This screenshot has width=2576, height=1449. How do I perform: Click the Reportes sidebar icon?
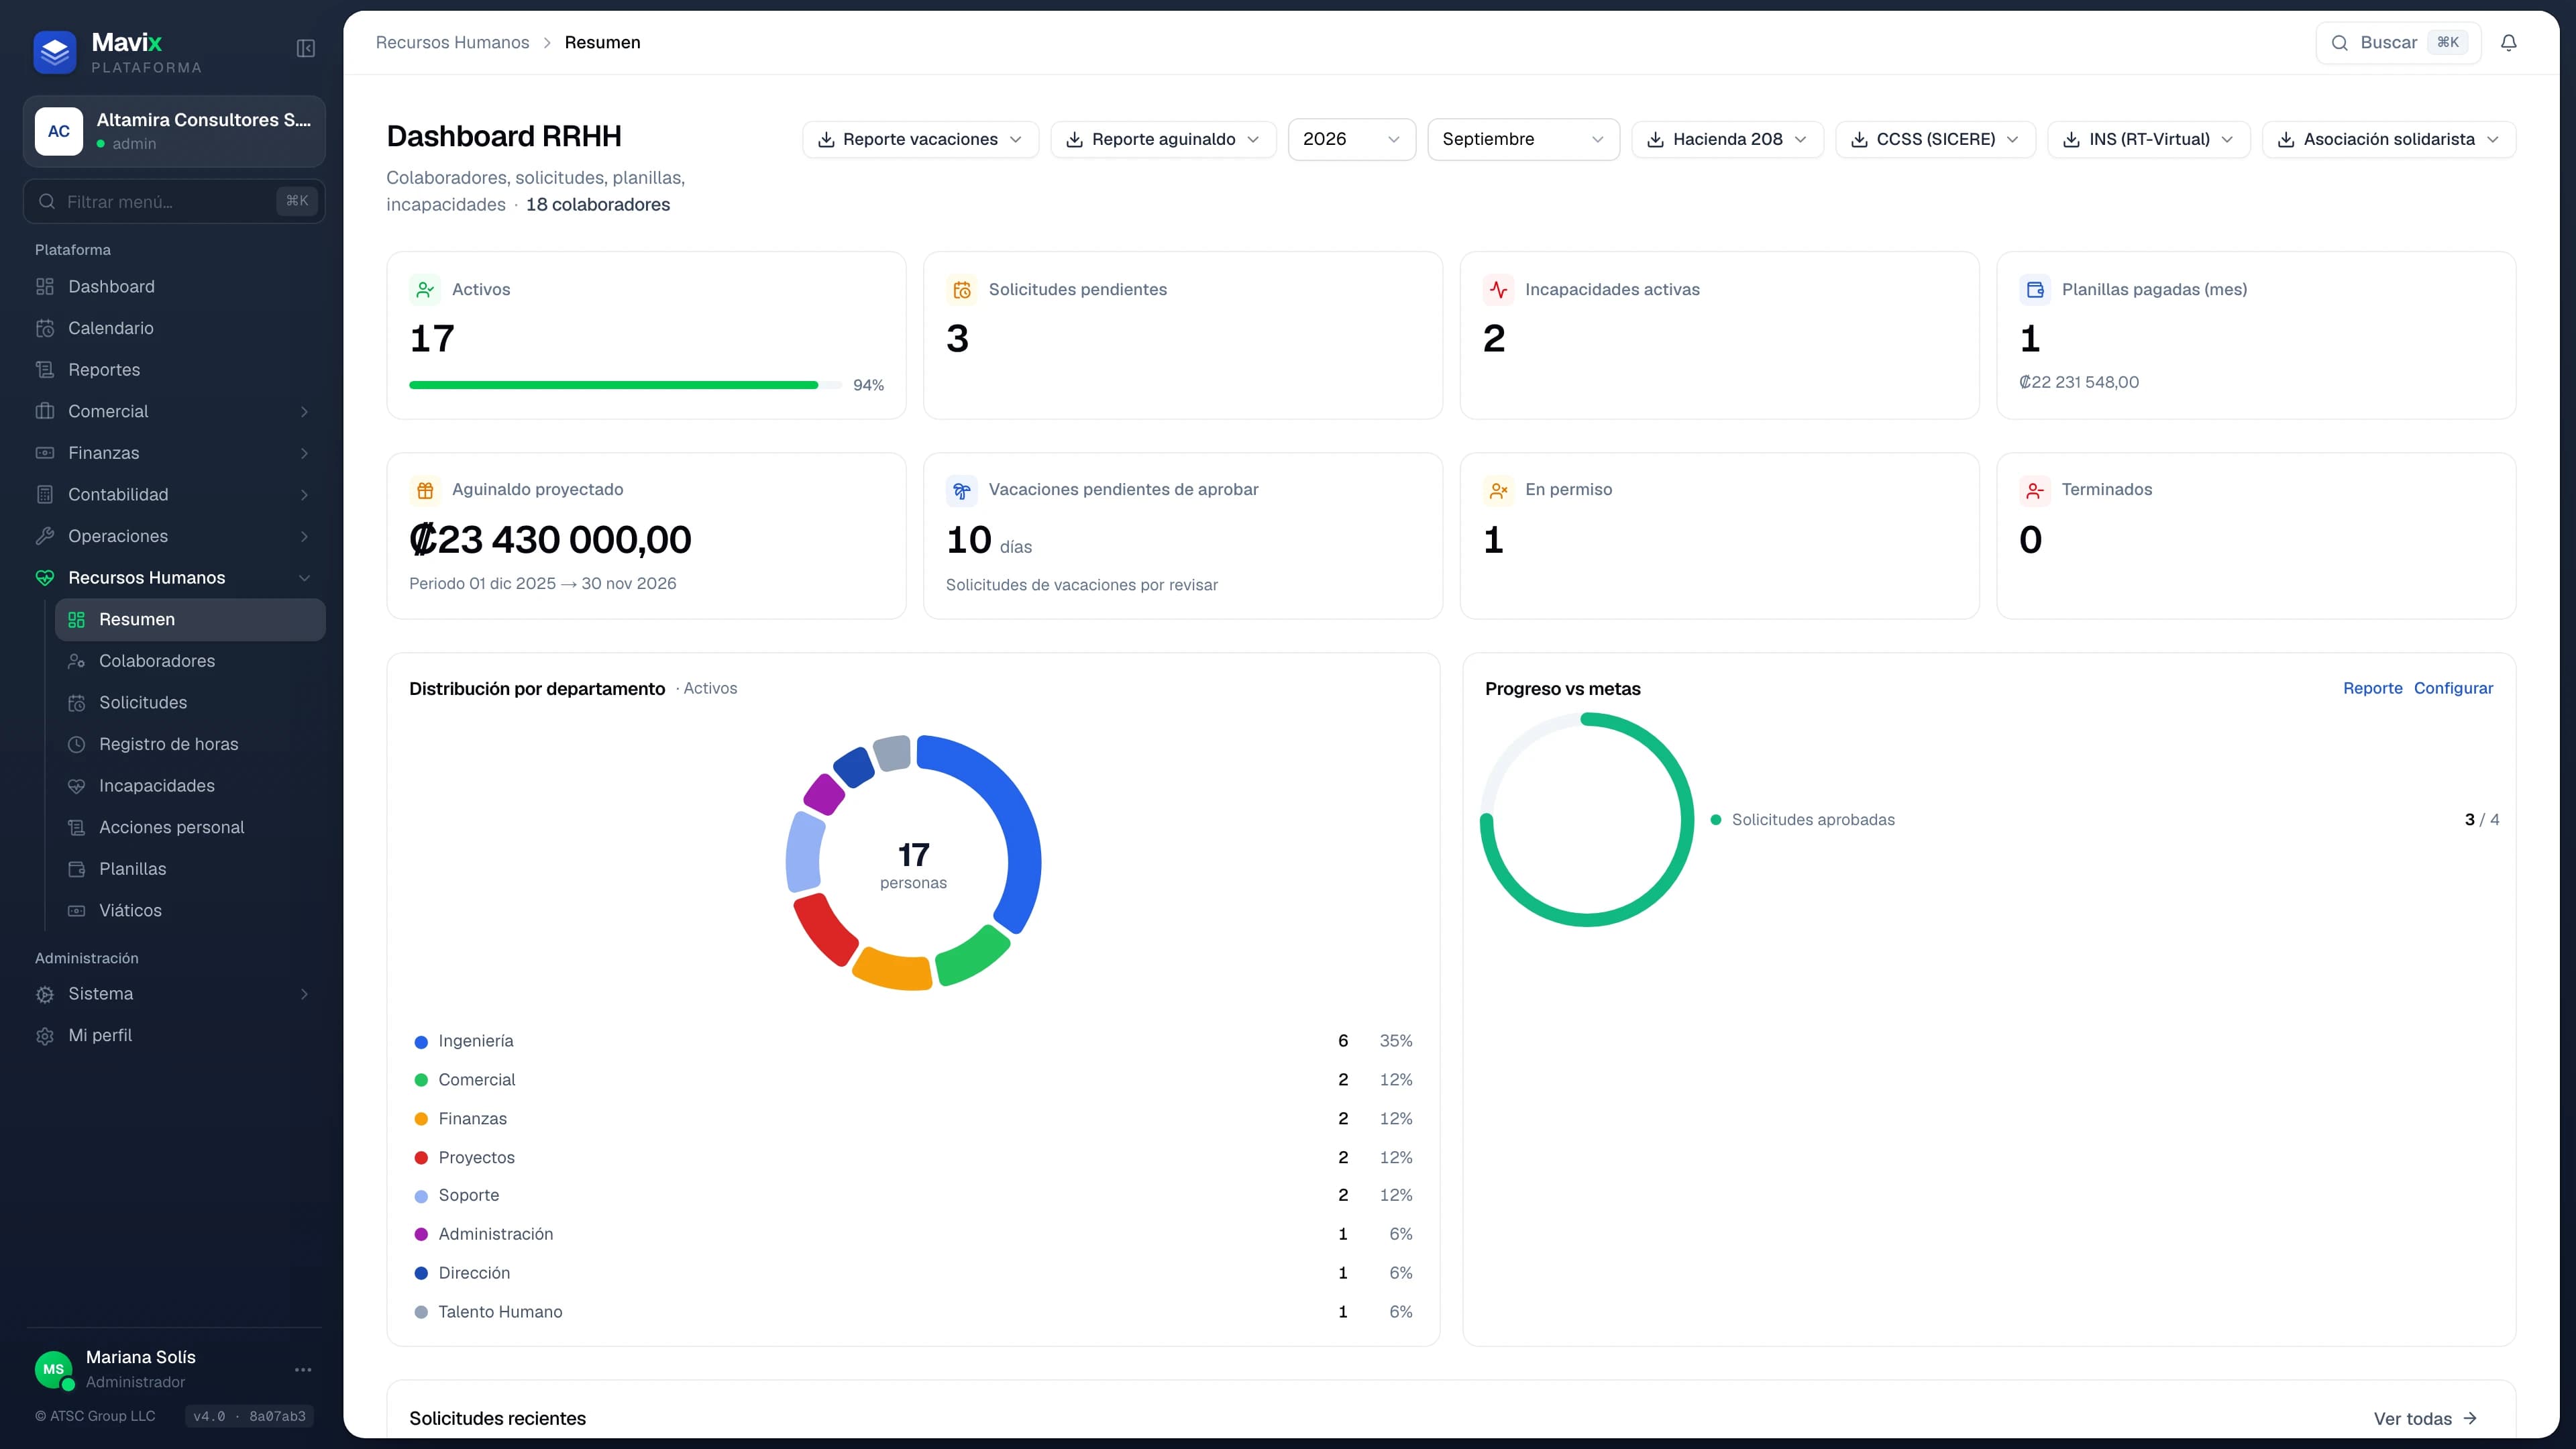click(45, 370)
